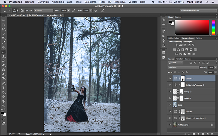This screenshot has height=136, width=218.
Task: Open the Vul fill dropdown arrow
Action: click(216, 72)
